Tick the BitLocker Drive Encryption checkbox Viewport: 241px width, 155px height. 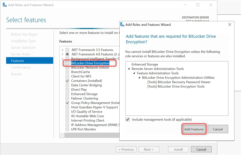click(x=67, y=63)
